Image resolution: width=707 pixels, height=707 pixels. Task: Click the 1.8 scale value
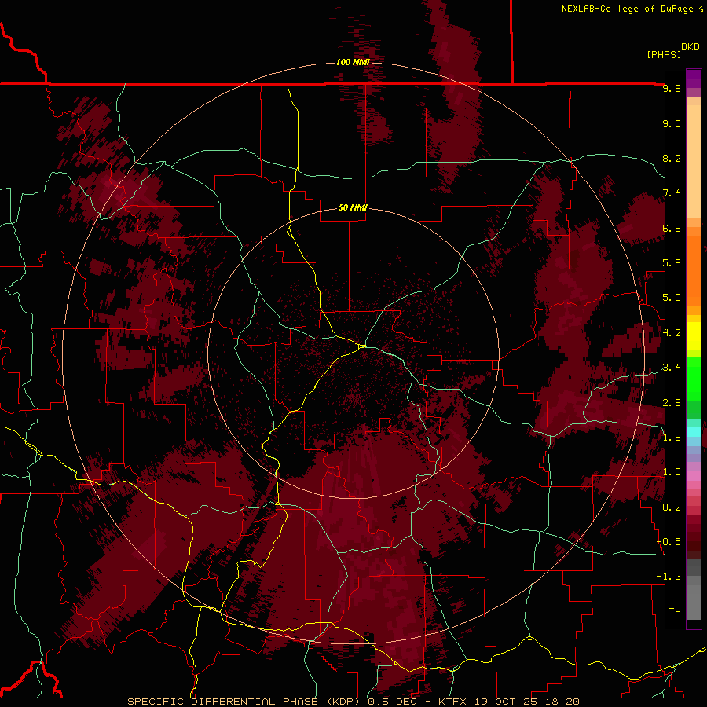(672, 438)
